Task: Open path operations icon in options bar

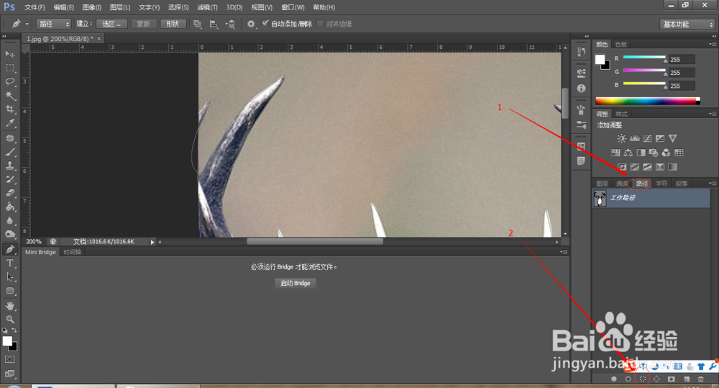Action: click(197, 24)
